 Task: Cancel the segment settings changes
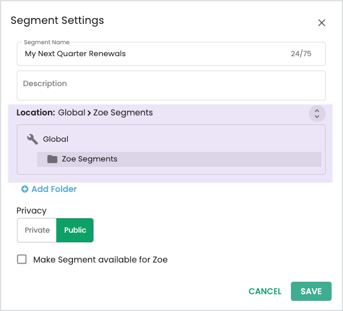[x=265, y=291]
